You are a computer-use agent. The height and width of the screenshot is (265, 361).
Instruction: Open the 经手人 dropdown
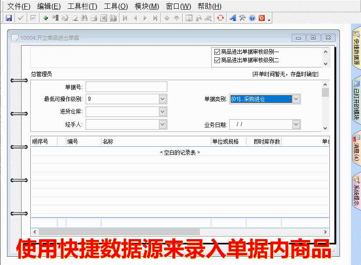[163, 124]
